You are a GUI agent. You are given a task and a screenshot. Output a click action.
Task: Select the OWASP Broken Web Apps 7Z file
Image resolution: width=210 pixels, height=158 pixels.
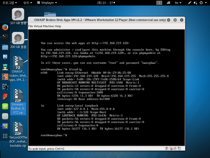coord(18,69)
